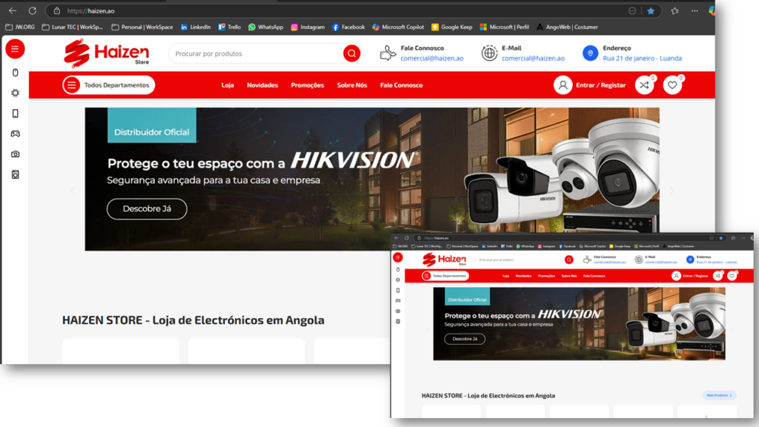759x427 pixels.
Task: Open the Microsoft Copilot bookmark in large window
Action: click(x=398, y=27)
